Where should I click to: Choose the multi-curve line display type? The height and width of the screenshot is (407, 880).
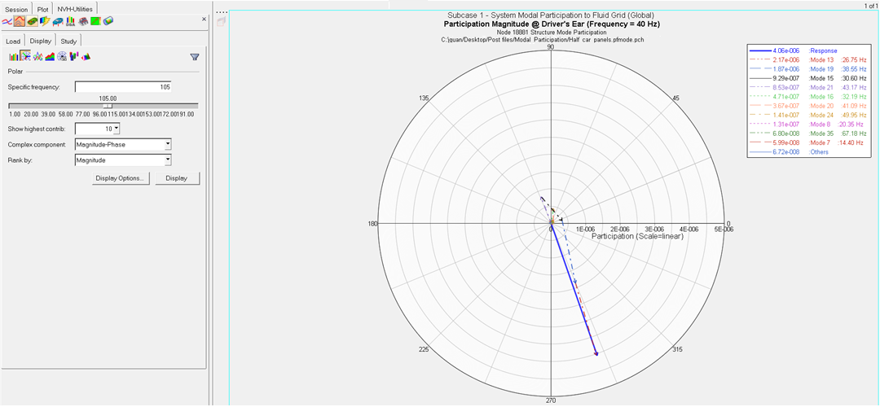click(x=38, y=56)
